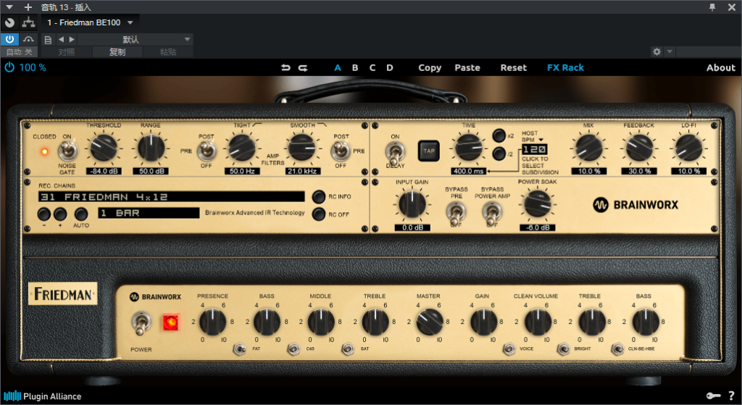
Task: Open the preset document icon
Action: point(48,40)
